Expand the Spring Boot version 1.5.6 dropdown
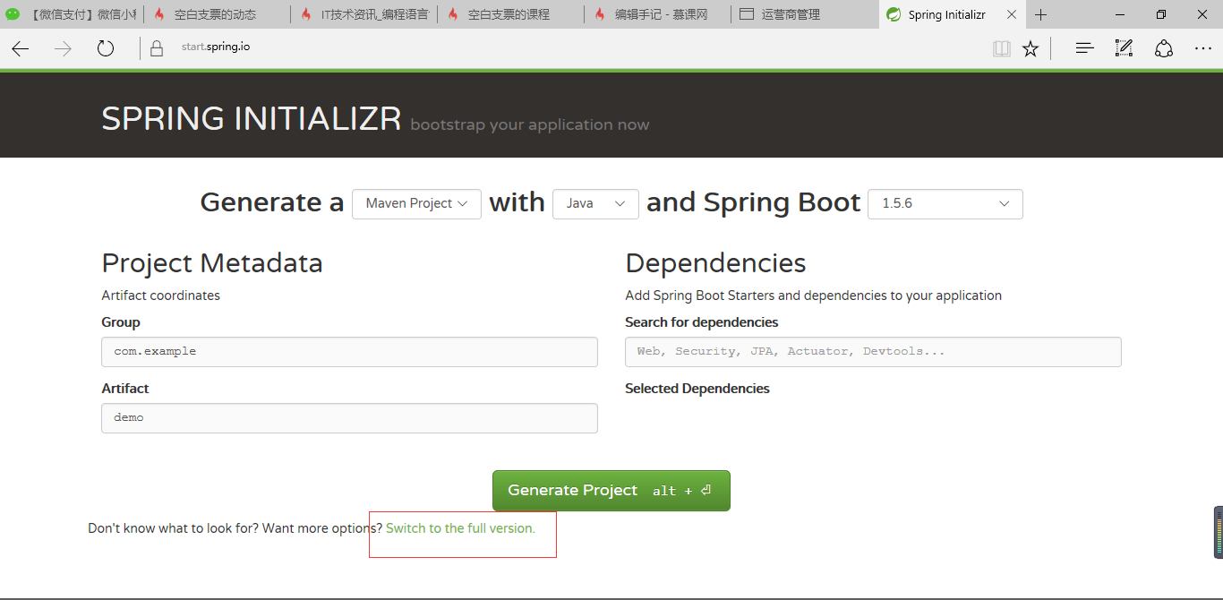 945,204
